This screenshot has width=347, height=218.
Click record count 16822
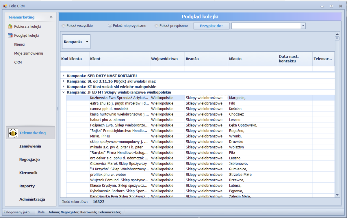(99, 202)
